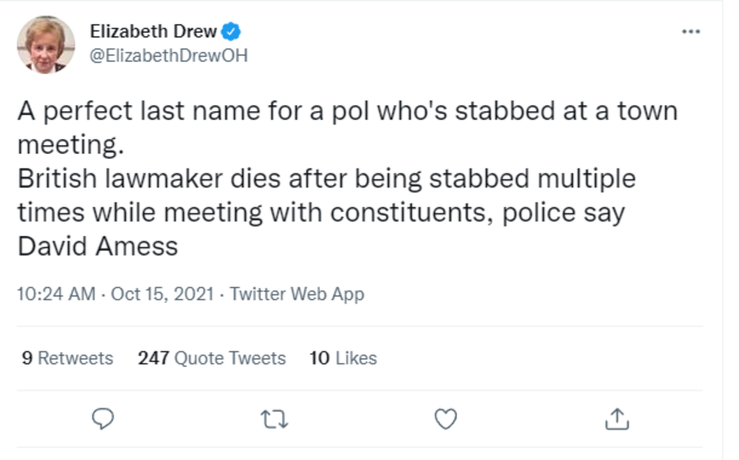Click the 10:24 AM timestamp
Viewport: 739px width, 460px height.
(56, 294)
